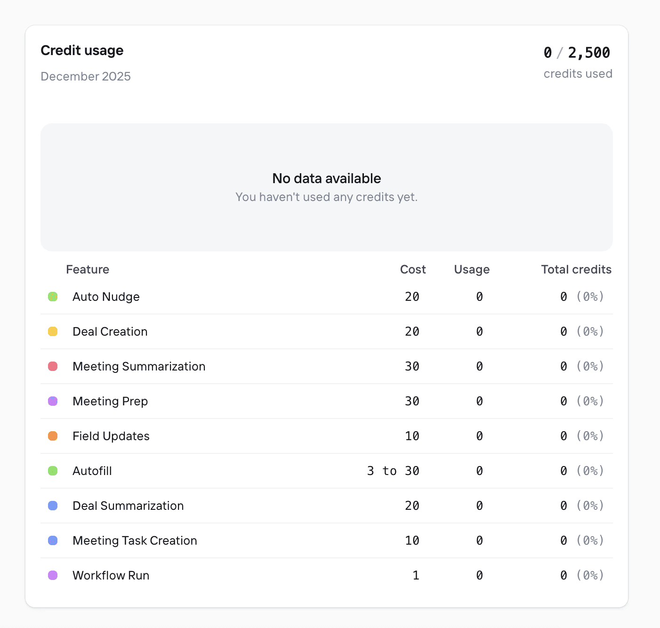Click the blue dot beside Meeting Task Creation
This screenshot has width=660, height=628.
(x=53, y=540)
